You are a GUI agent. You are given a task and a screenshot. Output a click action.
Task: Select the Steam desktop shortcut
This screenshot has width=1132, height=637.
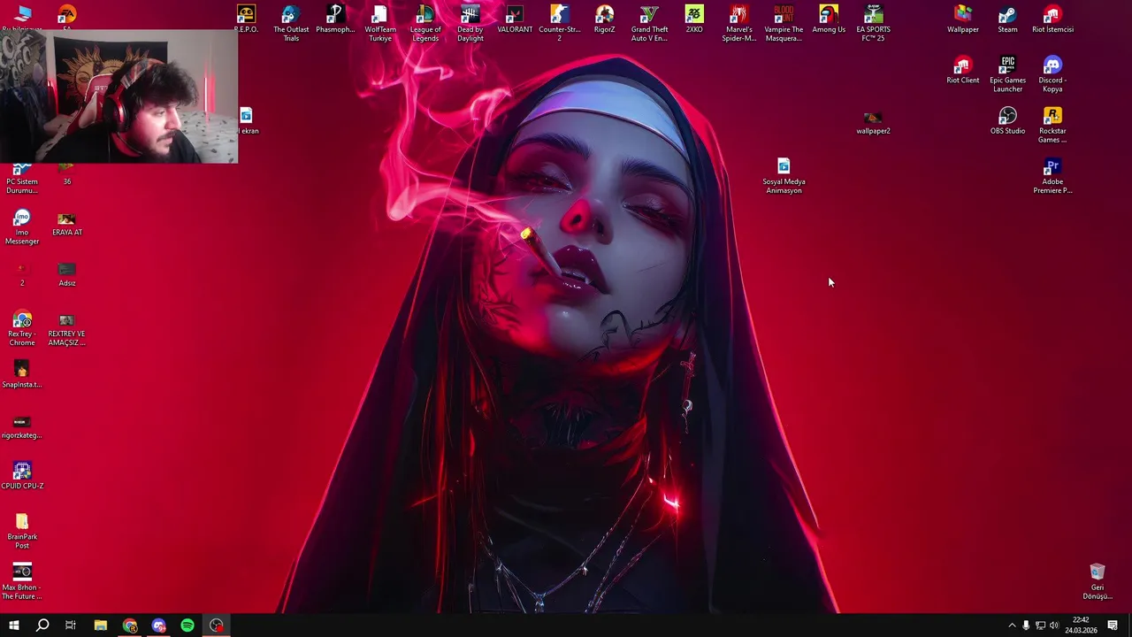pos(1007,19)
